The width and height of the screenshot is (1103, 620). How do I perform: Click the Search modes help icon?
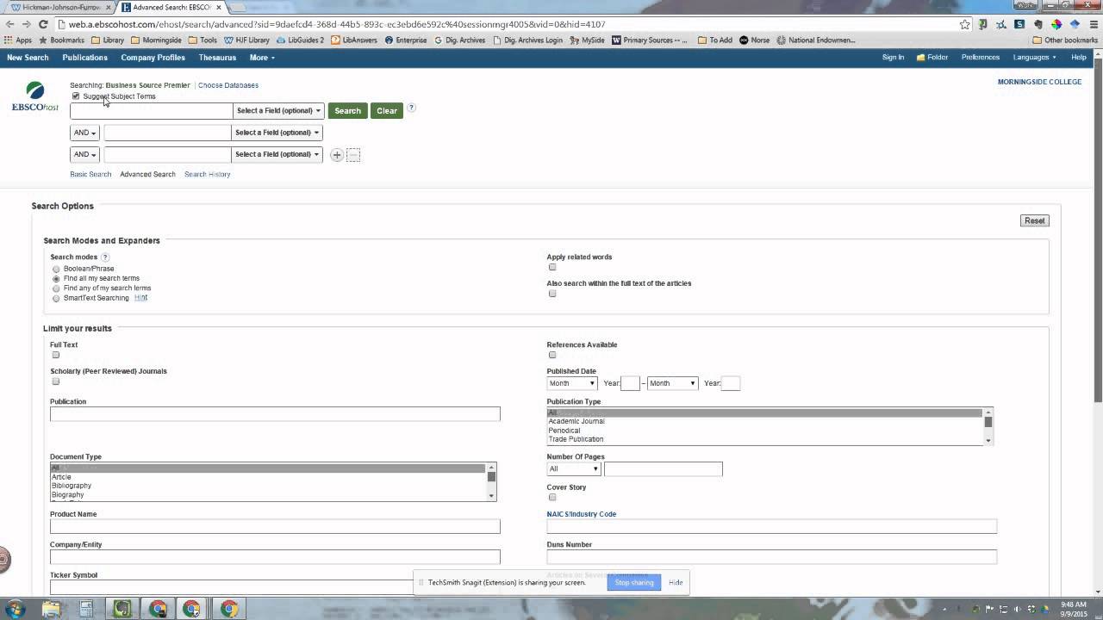[x=105, y=257]
